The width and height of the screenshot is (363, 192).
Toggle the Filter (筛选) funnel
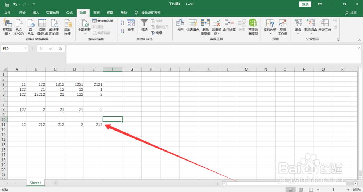click(144, 25)
